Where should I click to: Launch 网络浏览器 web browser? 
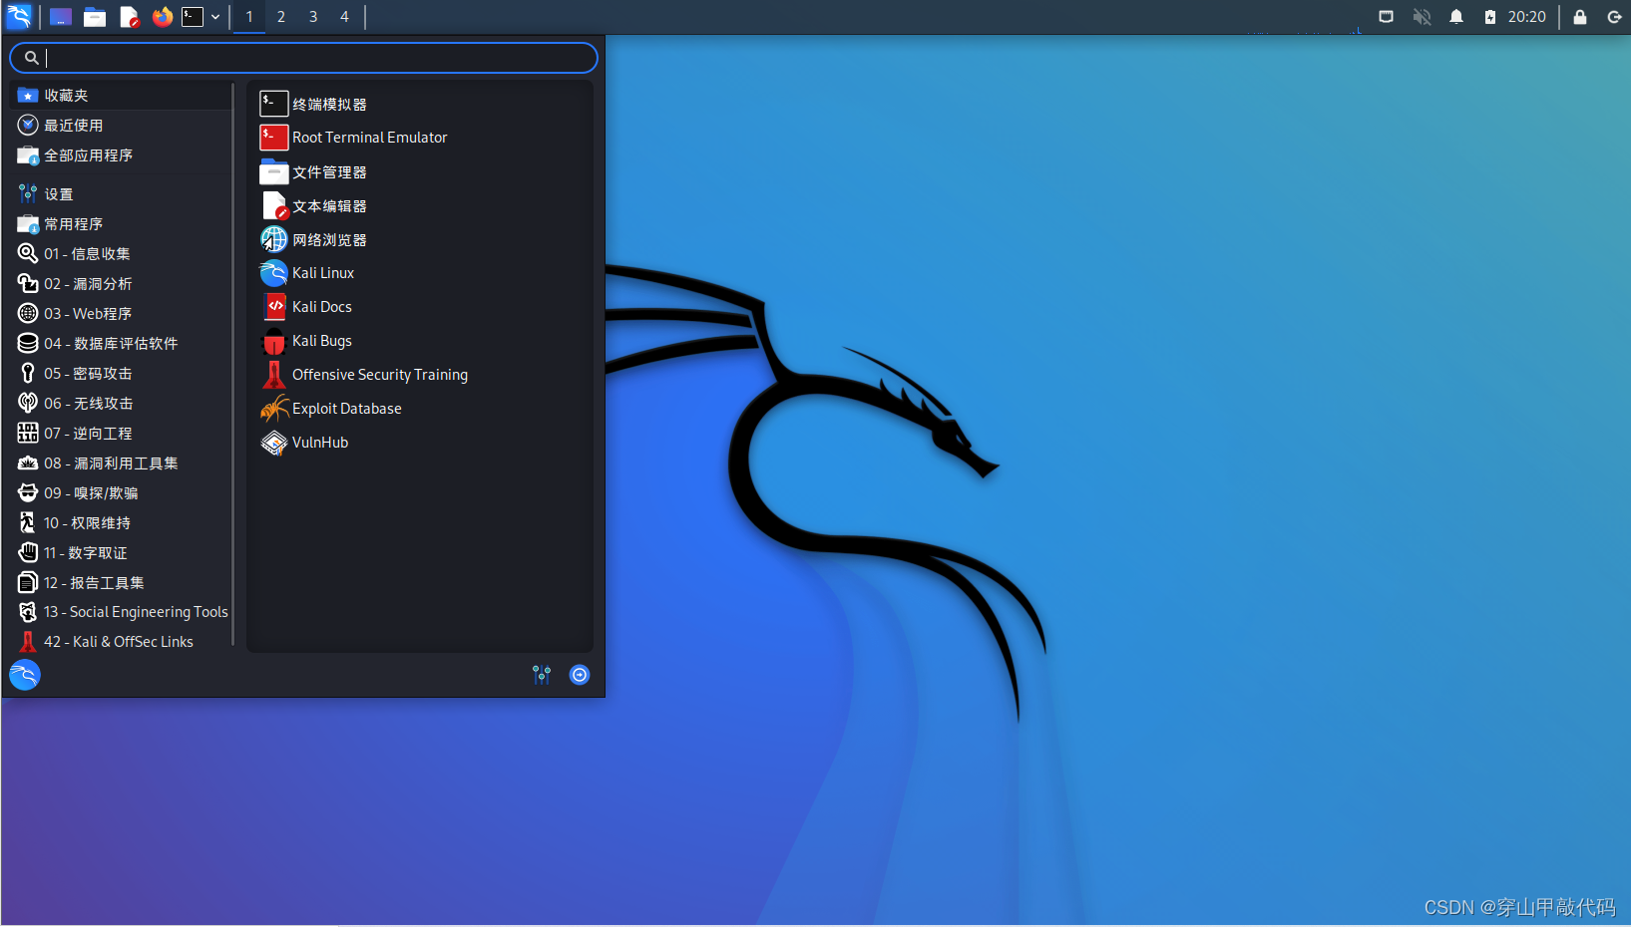pos(420,239)
